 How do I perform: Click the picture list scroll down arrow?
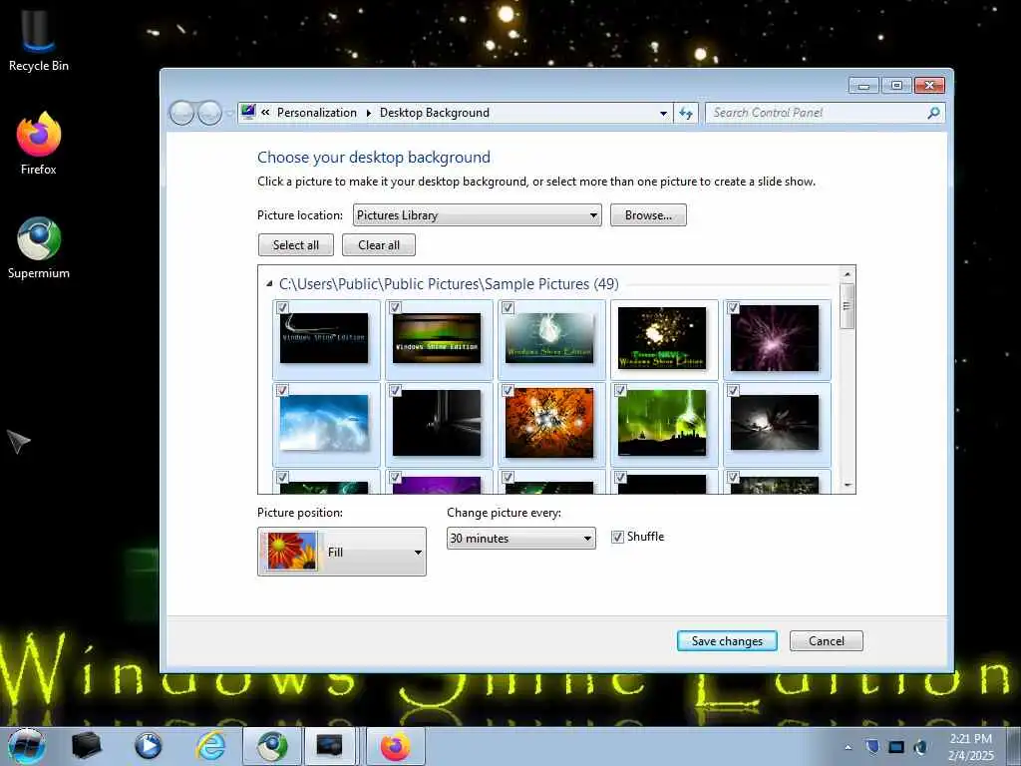click(x=847, y=485)
